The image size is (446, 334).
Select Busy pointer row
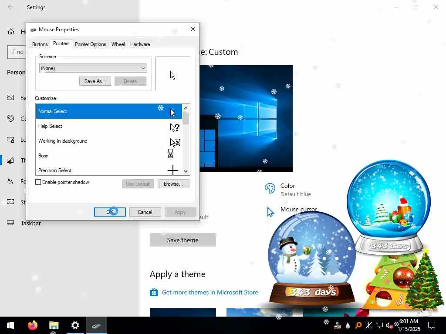tap(109, 156)
